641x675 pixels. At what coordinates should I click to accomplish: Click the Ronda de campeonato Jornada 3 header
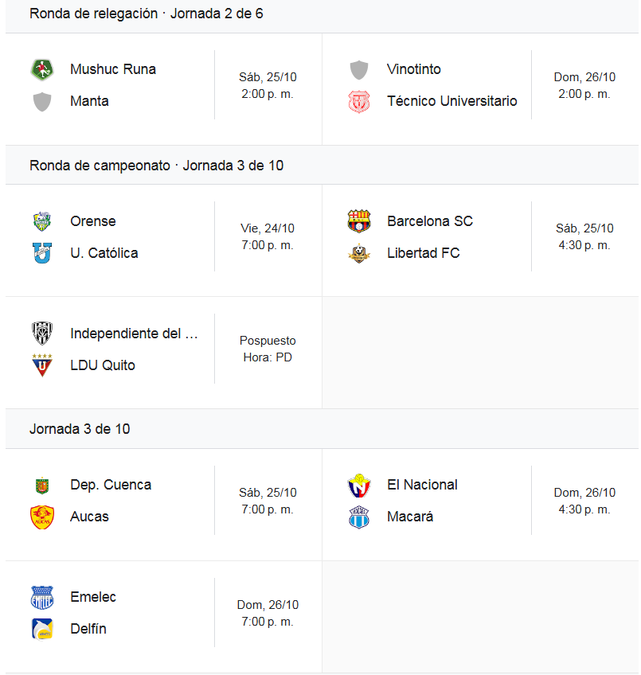(x=157, y=166)
